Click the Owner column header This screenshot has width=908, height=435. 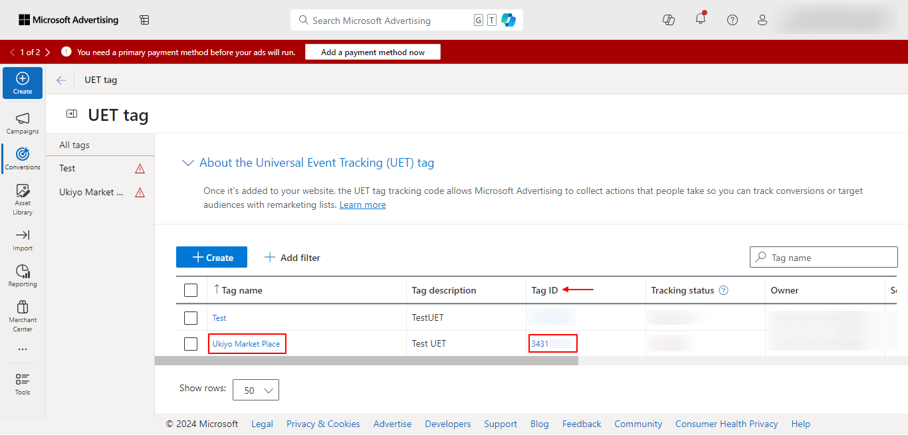pyautogui.click(x=784, y=290)
